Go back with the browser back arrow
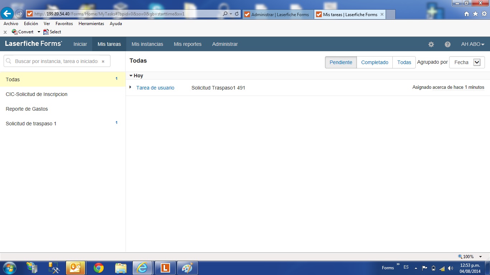 pos(7,14)
